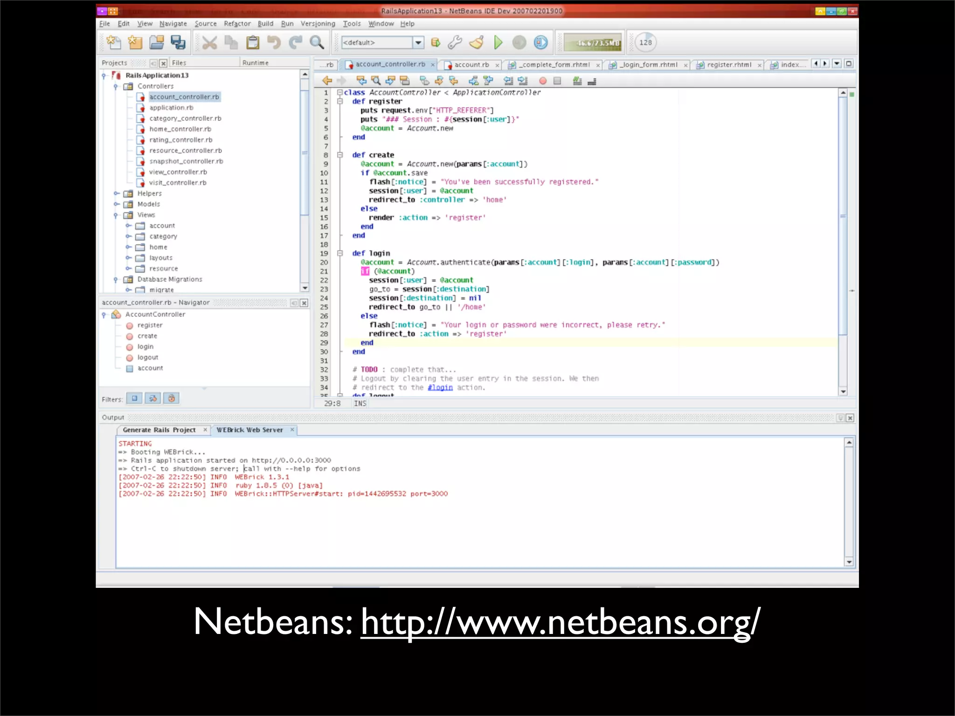Image resolution: width=955 pixels, height=716 pixels.
Task: Click the Clean and Build broom icon
Action: pyautogui.click(x=477, y=42)
